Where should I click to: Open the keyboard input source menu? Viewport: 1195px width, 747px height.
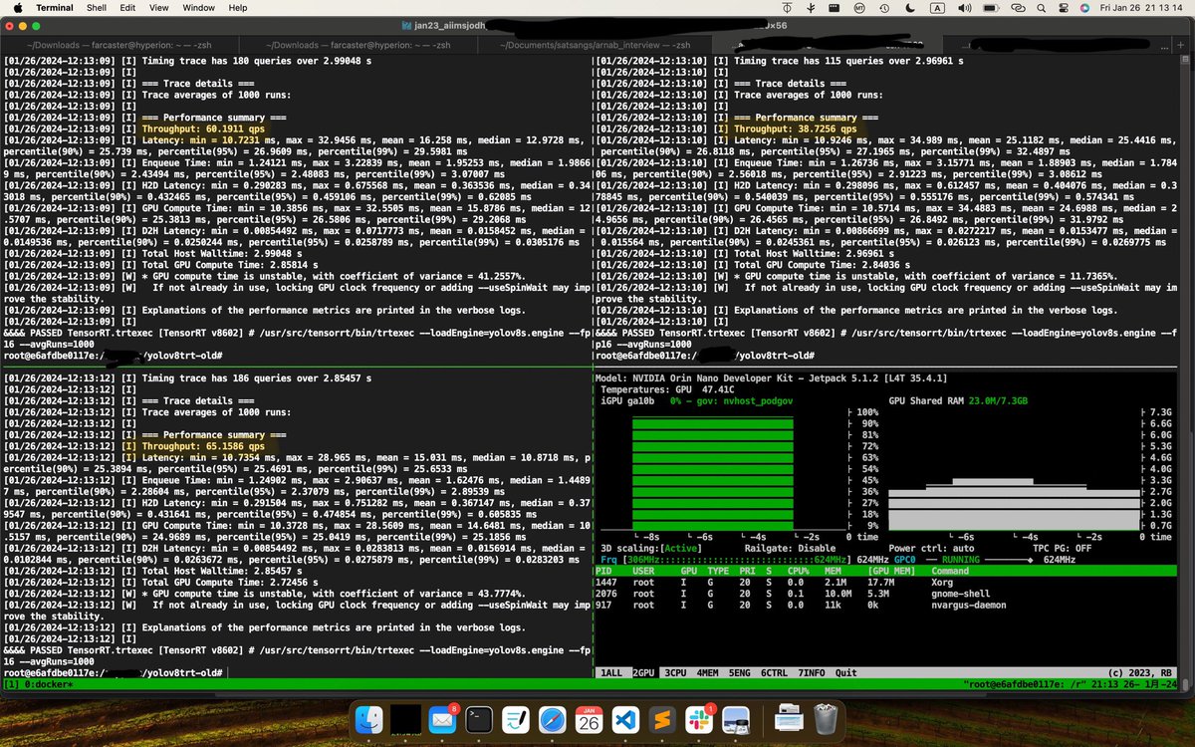(937, 7)
